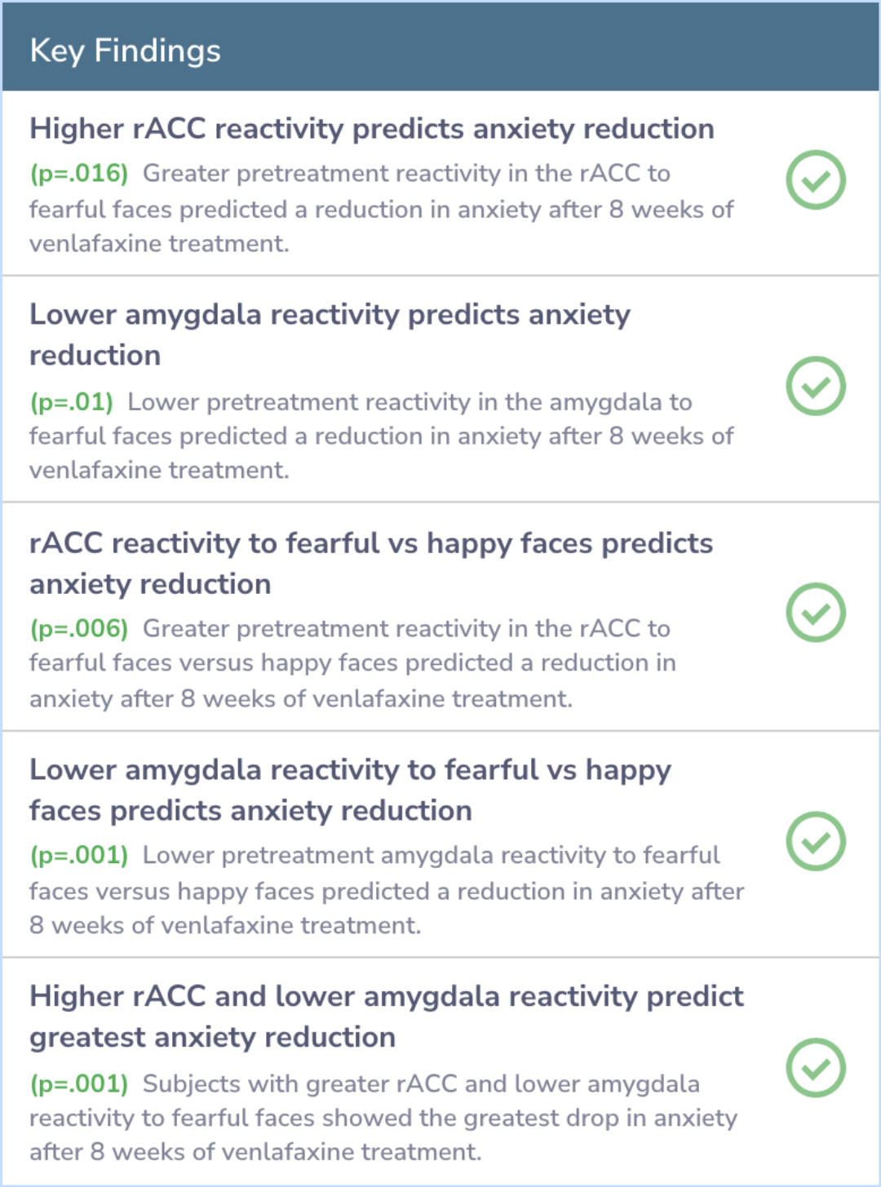This screenshot has height=1187, width=881.
Task: Click p-value in greatest anxiety reduction finding
Action: [x=79, y=1083]
